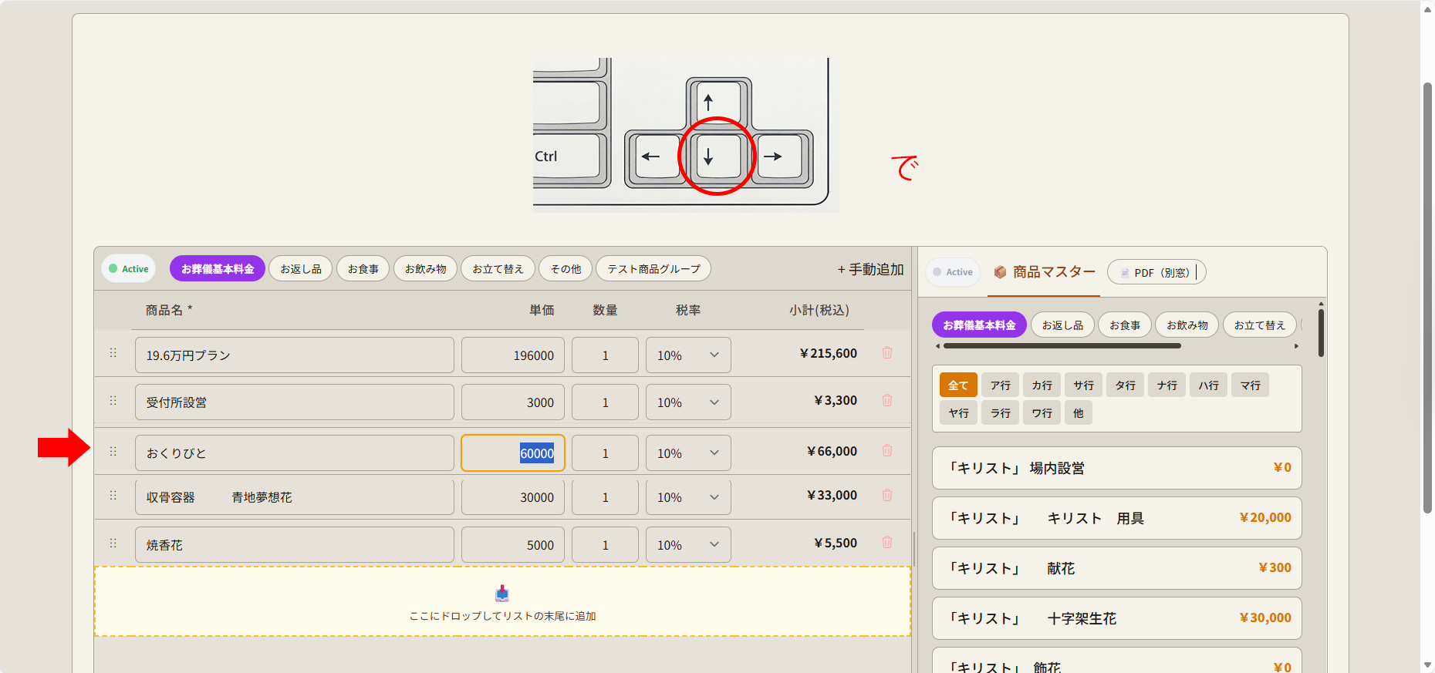Open tax rate dropdown for おくりびと
Image resolution: width=1435 pixels, height=673 pixels.
[688, 453]
